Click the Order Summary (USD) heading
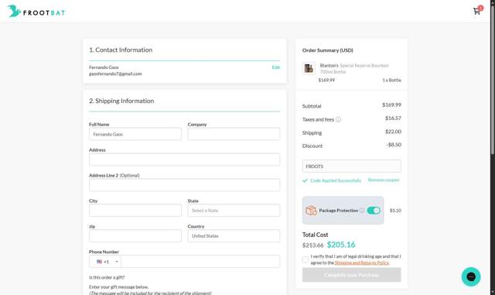The width and height of the screenshot is (495, 295). pyautogui.click(x=328, y=50)
